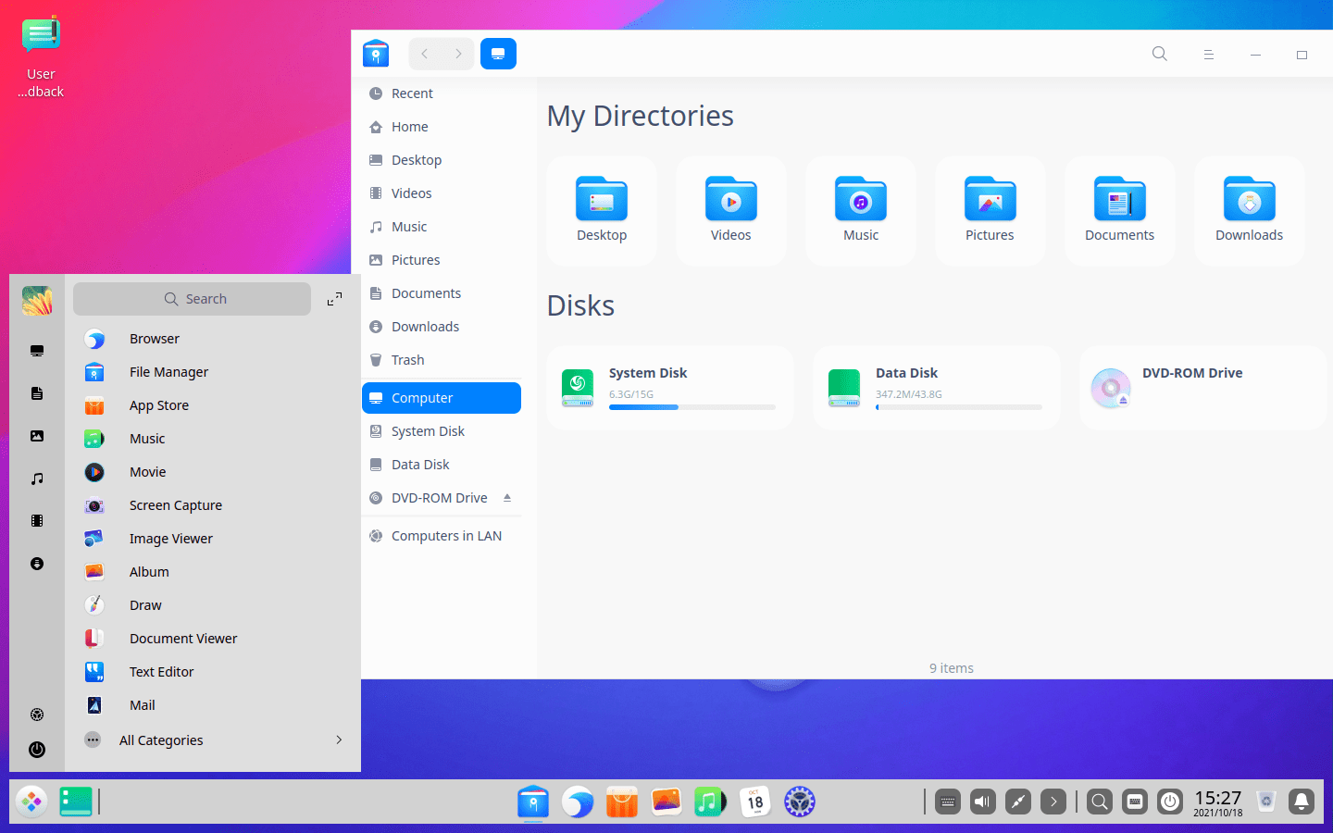Image resolution: width=1333 pixels, height=833 pixels.
Task: Open the Music player from the dock
Action: [x=709, y=802]
